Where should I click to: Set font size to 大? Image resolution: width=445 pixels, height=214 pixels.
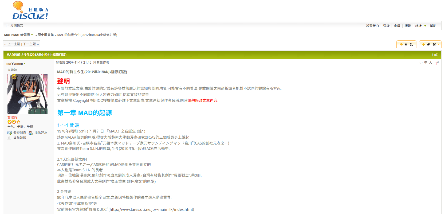[x=431, y=63]
